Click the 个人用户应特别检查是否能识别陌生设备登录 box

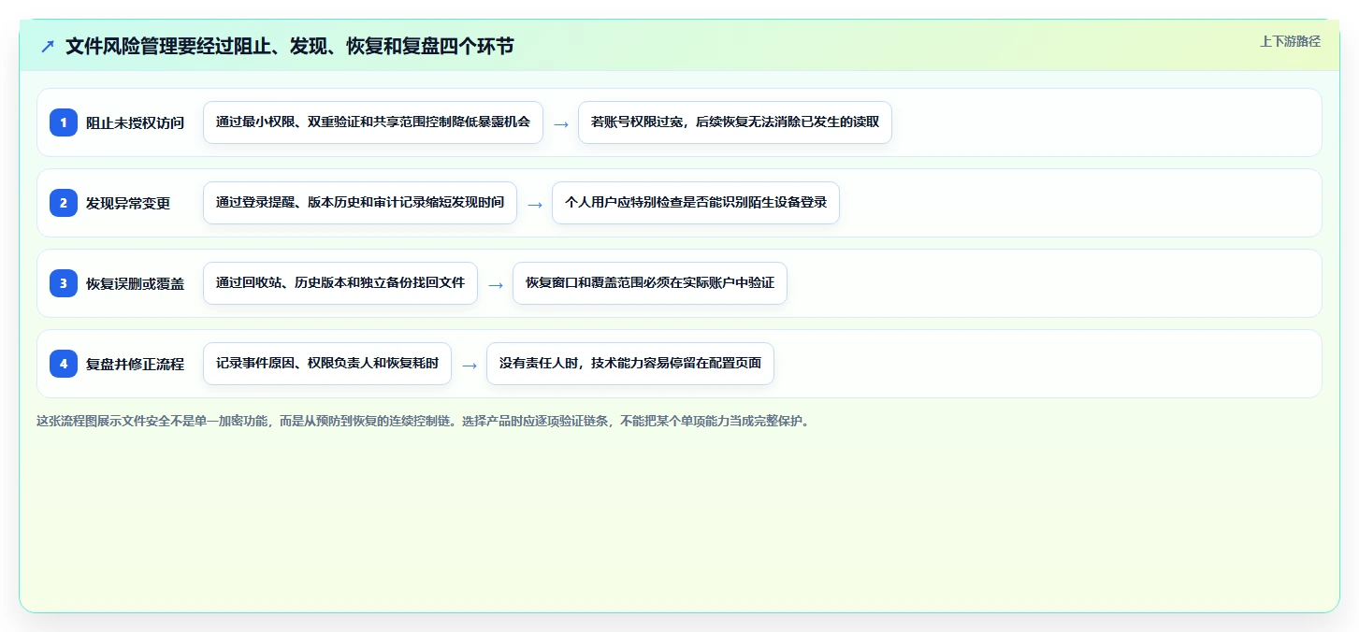tap(696, 203)
